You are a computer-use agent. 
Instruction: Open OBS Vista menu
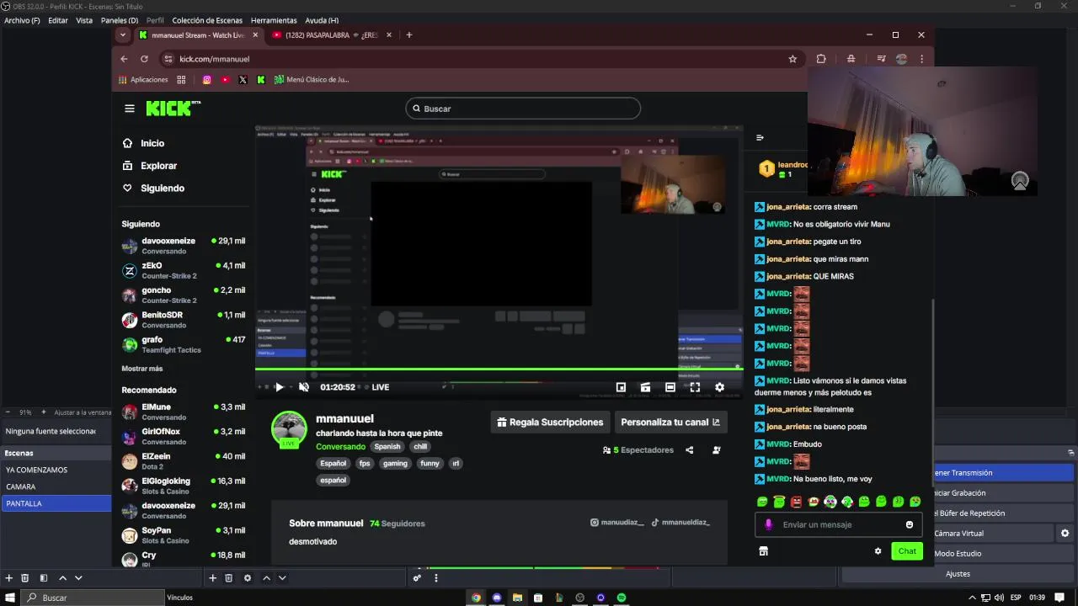tap(84, 20)
